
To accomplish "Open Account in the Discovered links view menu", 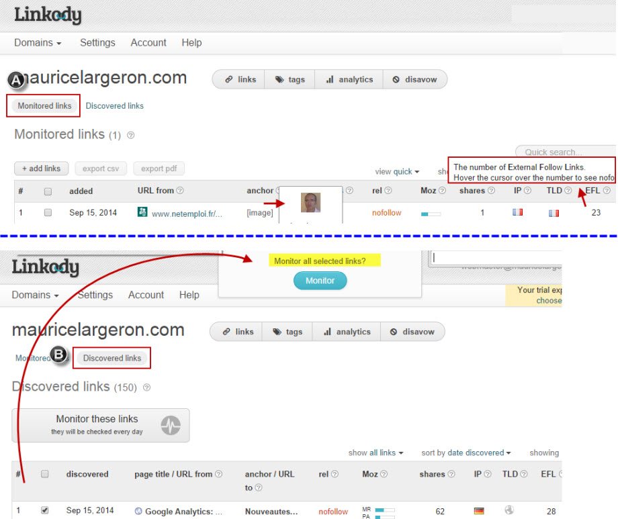I will (x=146, y=295).
